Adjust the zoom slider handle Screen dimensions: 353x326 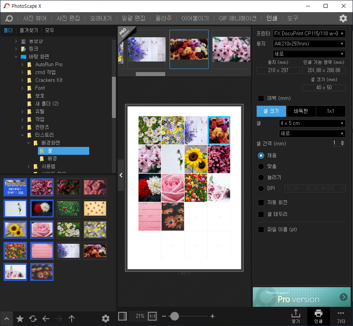174,316
